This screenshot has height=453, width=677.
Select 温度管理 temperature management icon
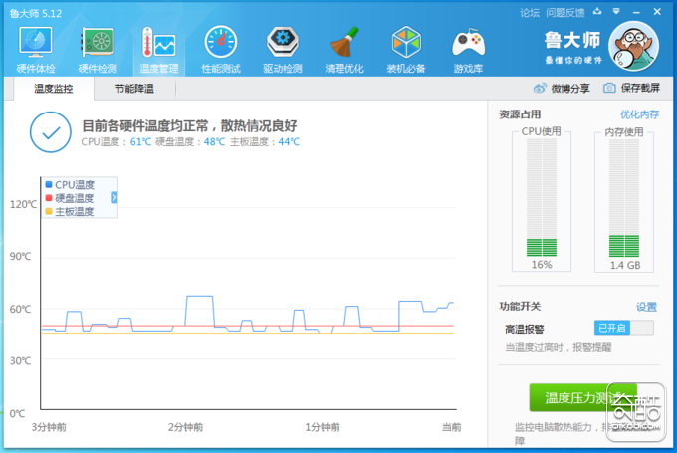[159, 43]
